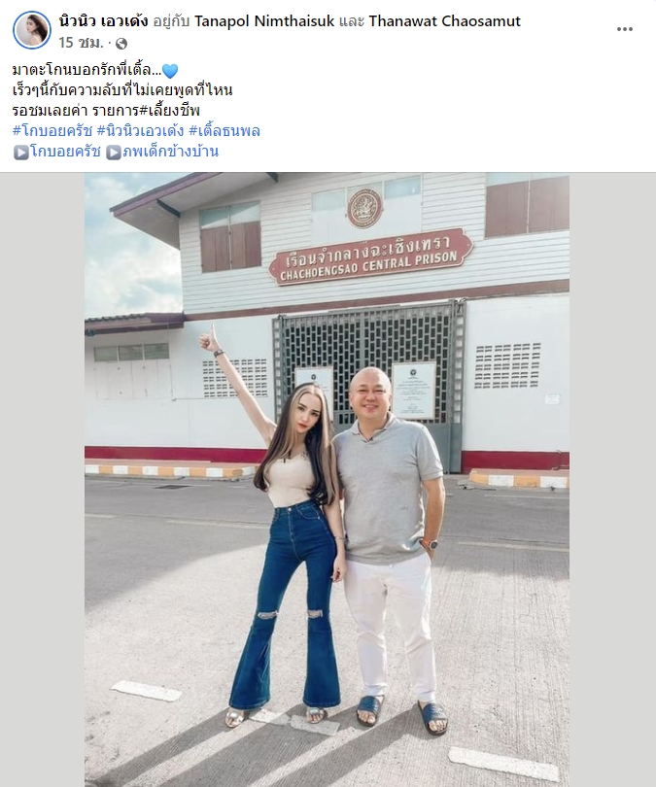Click the public globe privacy icon

click(121, 44)
